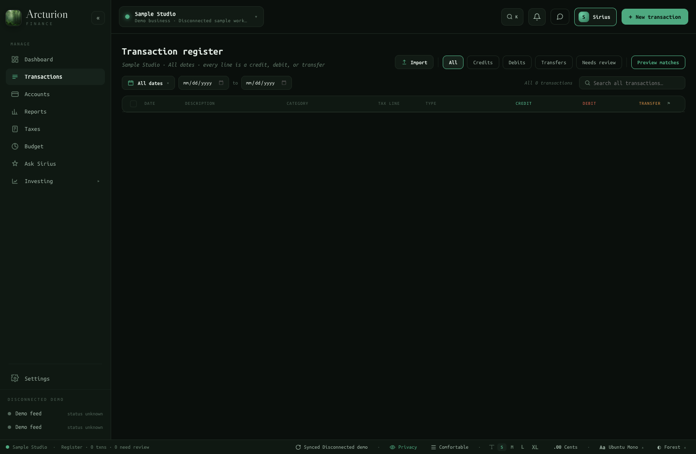
Task: Expand the Investing submenu arrow
Action: point(98,181)
